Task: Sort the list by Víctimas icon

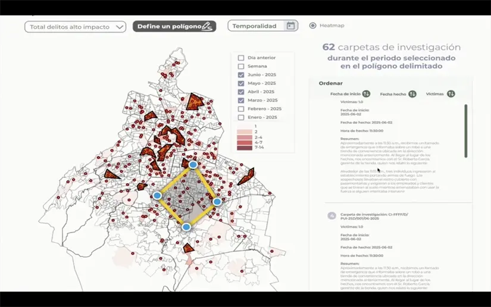Action: [x=451, y=94]
